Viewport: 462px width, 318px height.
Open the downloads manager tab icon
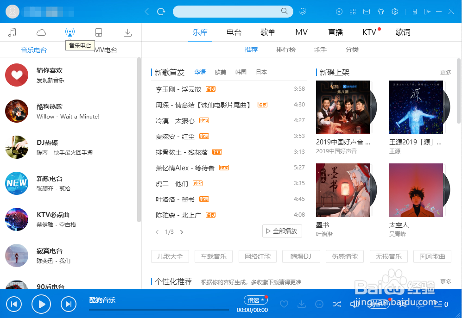(127, 32)
